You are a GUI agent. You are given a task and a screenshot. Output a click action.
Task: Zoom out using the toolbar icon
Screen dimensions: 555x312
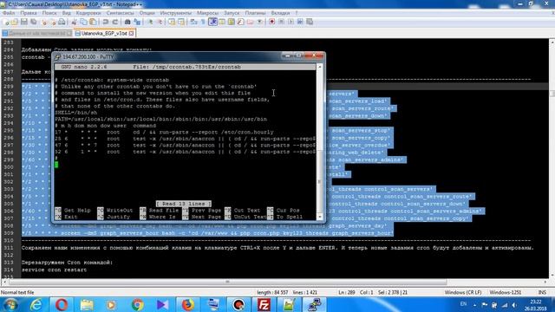pos(160,22)
